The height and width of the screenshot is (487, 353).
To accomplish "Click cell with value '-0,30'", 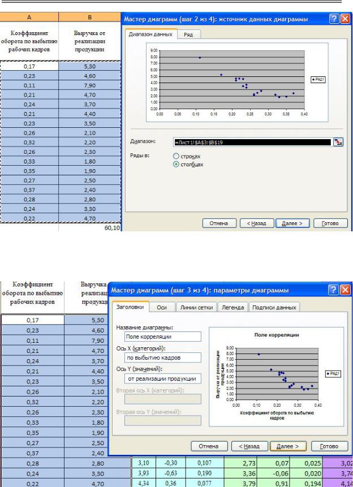I will [171, 463].
